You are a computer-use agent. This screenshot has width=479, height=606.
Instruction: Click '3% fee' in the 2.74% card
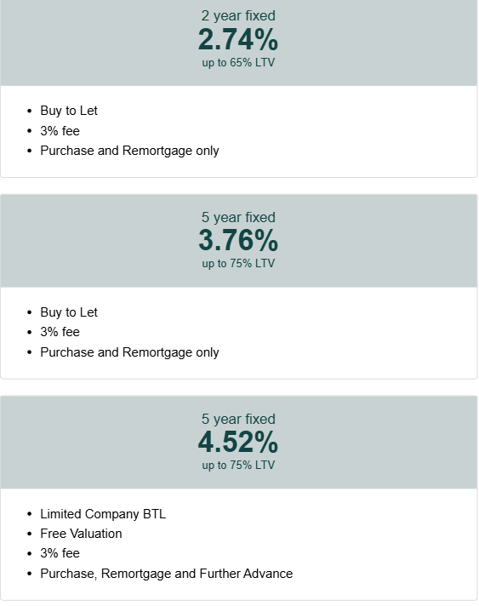click(x=60, y=131)
